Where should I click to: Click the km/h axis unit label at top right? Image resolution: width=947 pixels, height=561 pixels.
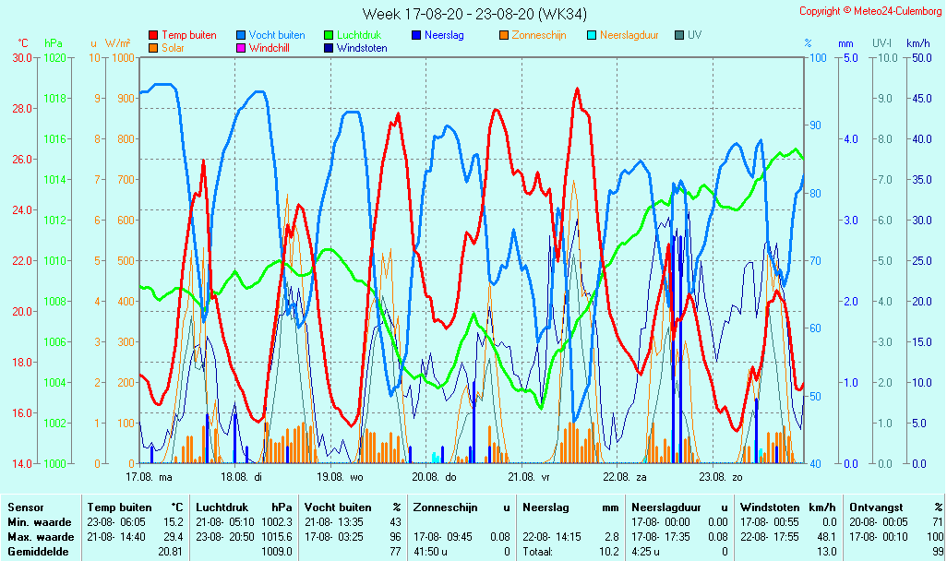(917, 43)
